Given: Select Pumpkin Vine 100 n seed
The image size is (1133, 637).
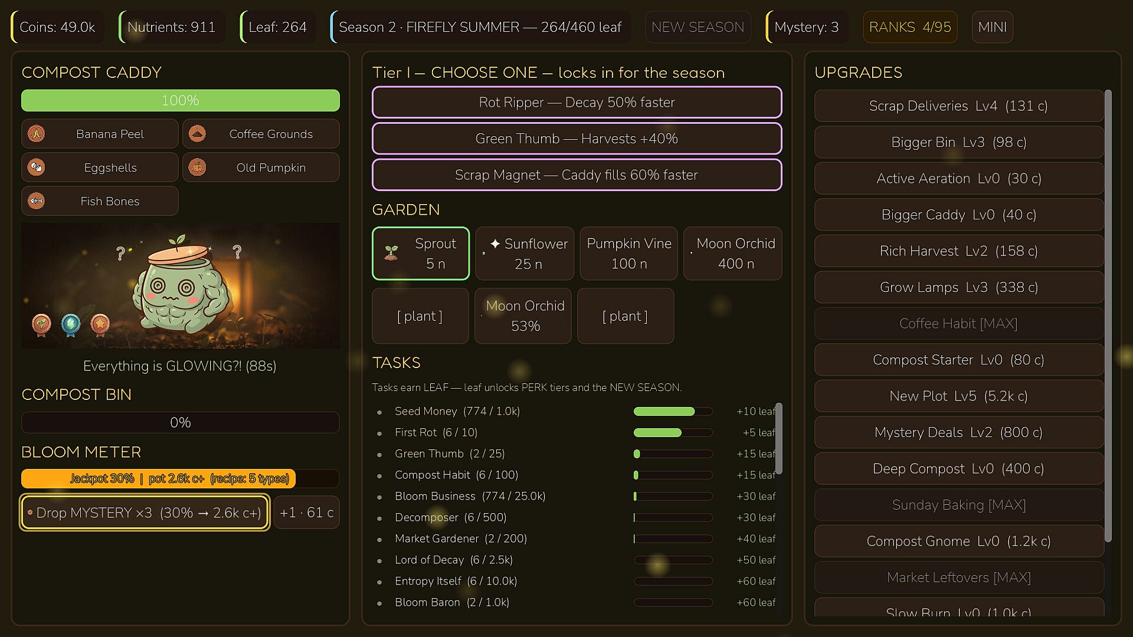Looking at the screenshot, I should pyautogui.click(x=628, y=254).
